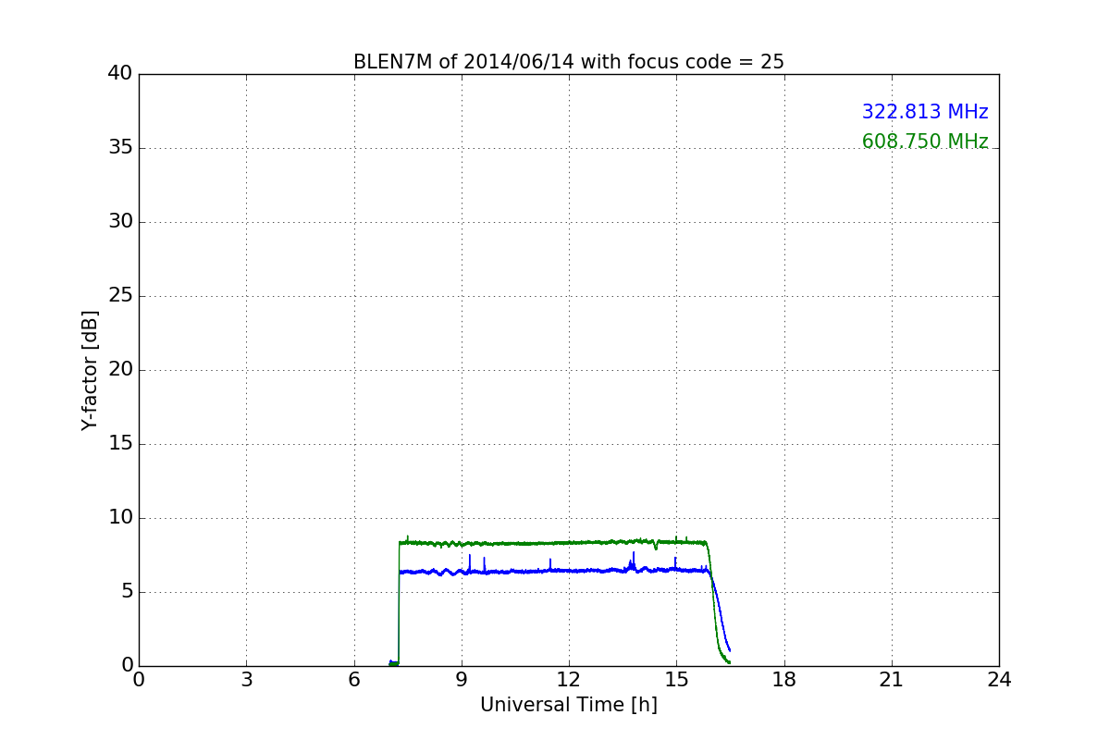Click y-axis tick label "35"
The width and height of the screenshot is (1110, 740).
coord(120,147)
